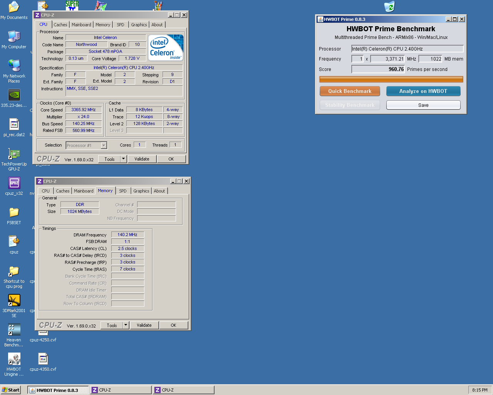Open the Recycle Bin icon
The image size is (493, 395).
tap(389, 7)
